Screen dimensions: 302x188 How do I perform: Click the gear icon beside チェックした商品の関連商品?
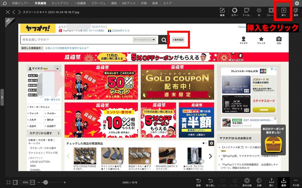point(211,143)
